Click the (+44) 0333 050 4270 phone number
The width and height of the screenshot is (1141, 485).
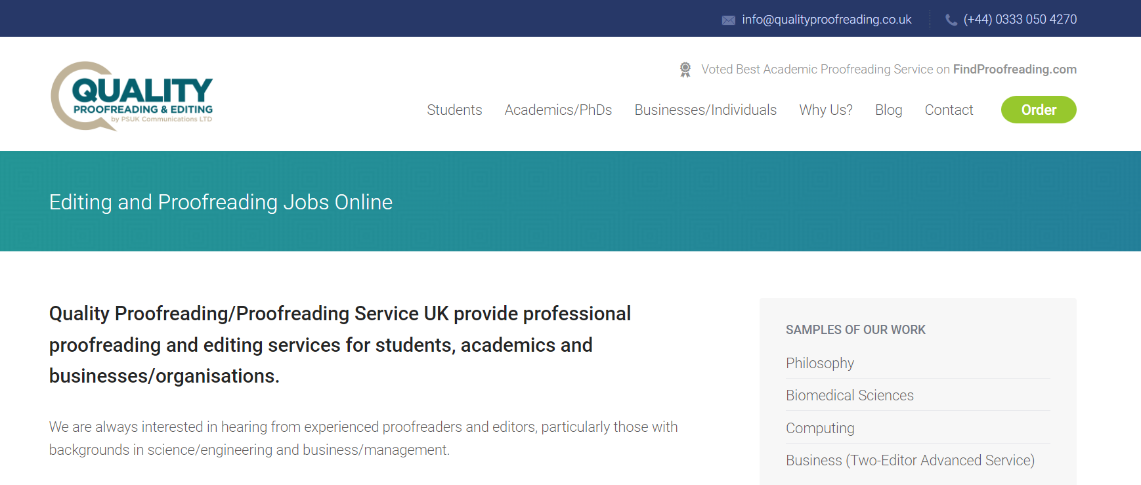point(1020,20)
